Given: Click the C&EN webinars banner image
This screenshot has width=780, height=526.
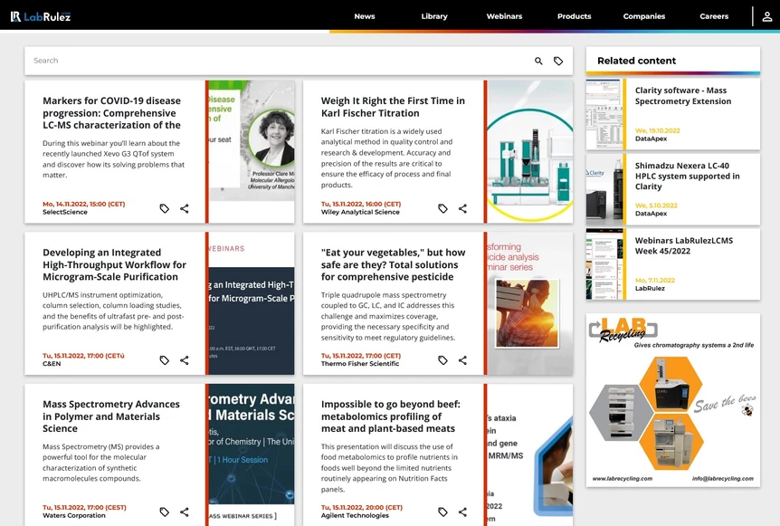Looking at the screenshot, I should tap(252, 303).
